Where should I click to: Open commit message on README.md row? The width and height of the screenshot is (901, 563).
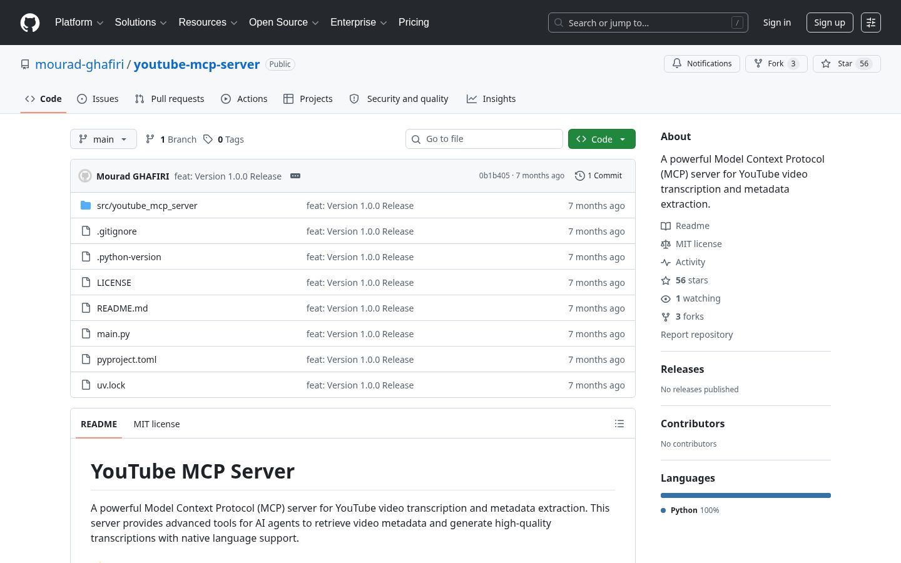360,308
